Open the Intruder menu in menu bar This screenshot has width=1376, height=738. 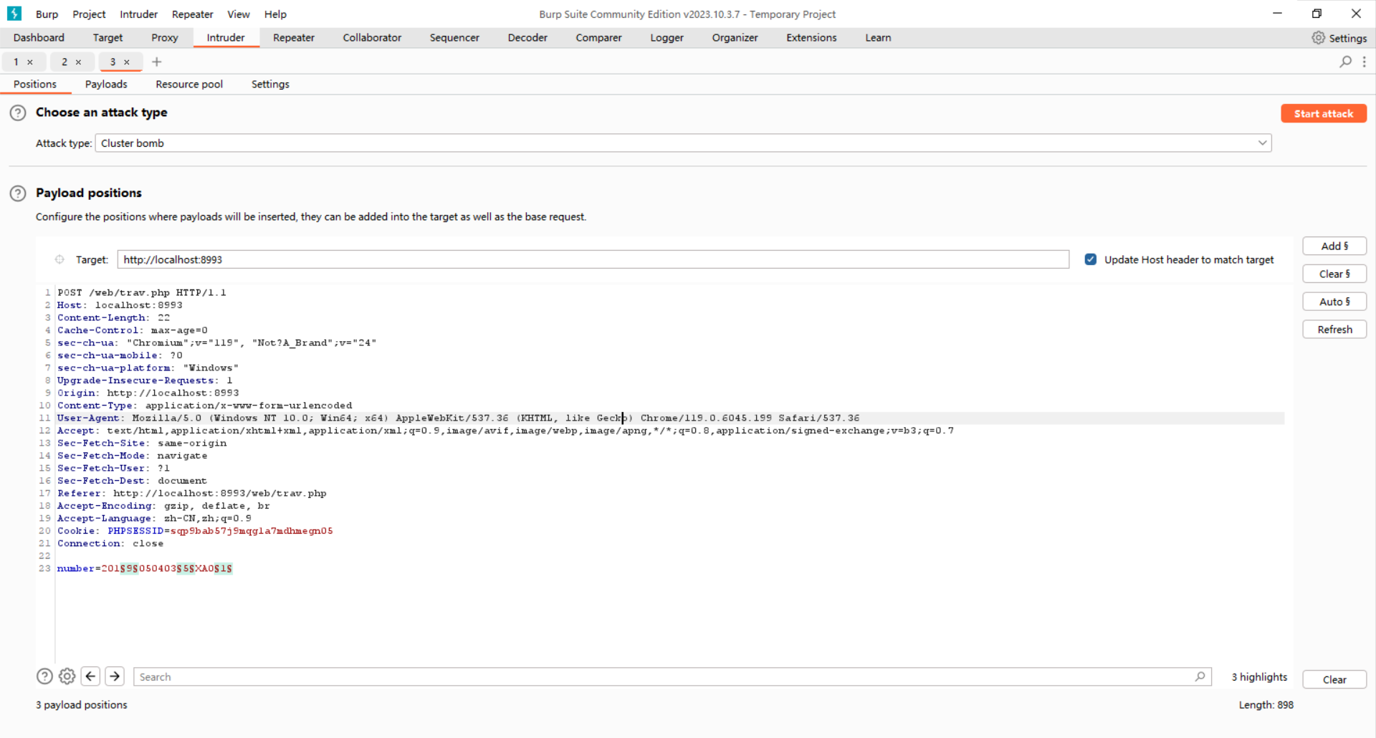tap(138, 14)
